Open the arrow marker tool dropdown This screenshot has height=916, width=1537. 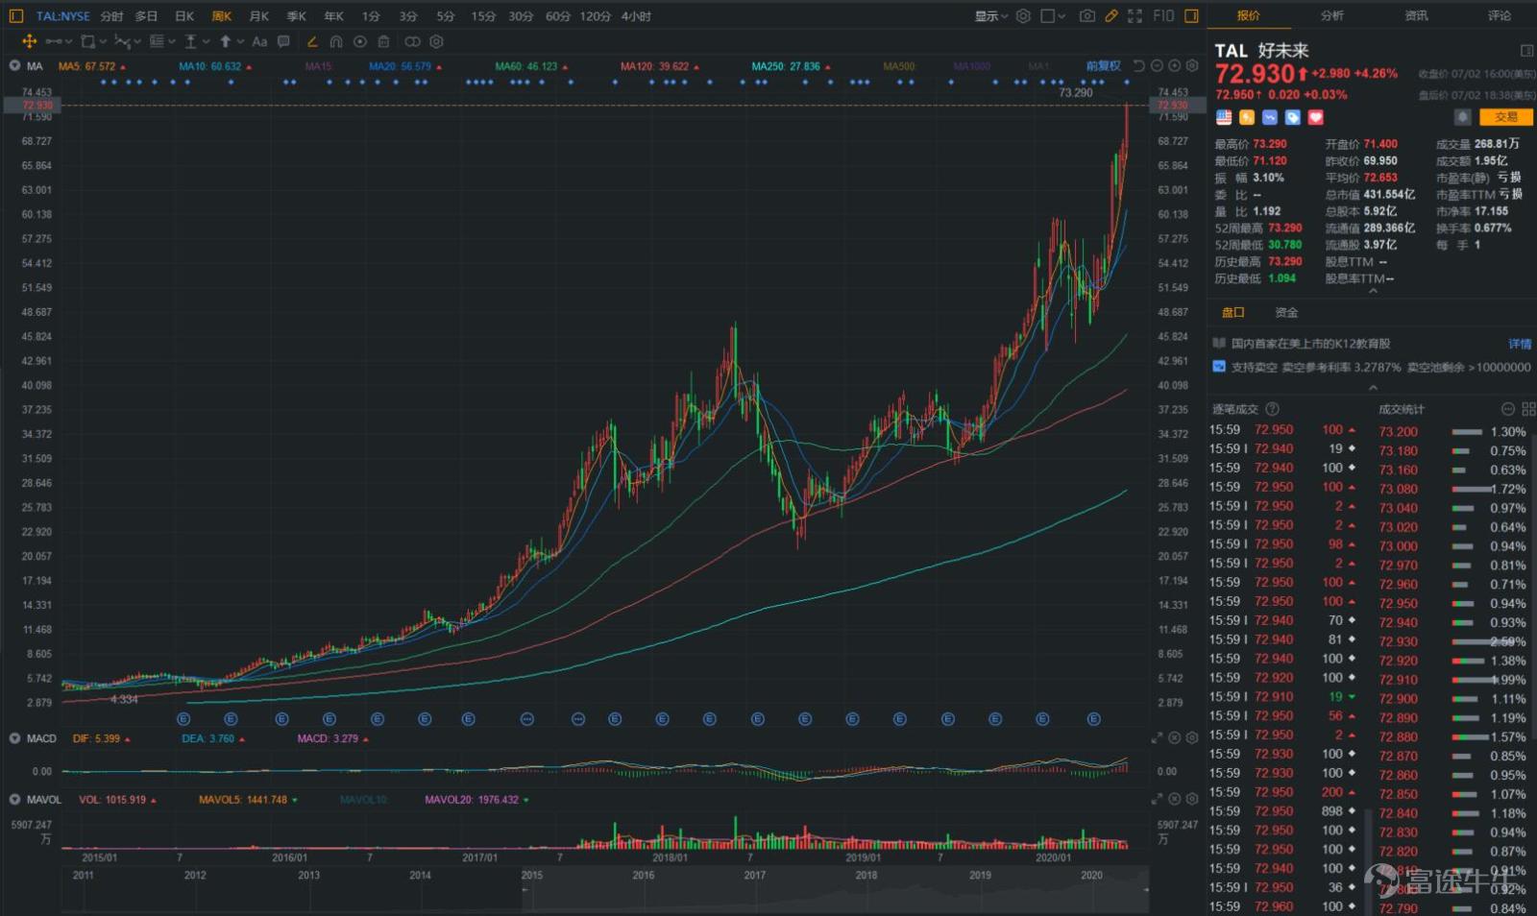point(231,41)
